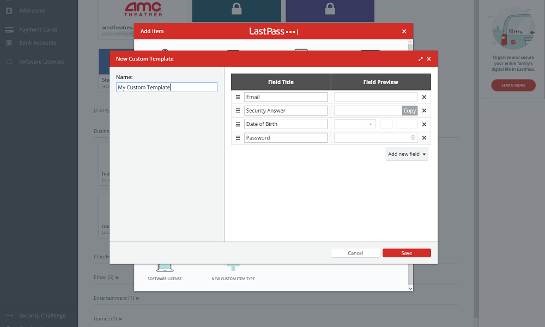545x327 pixels.
Task: Open the AMC Theatres vault item
Action: pos(143,14)
